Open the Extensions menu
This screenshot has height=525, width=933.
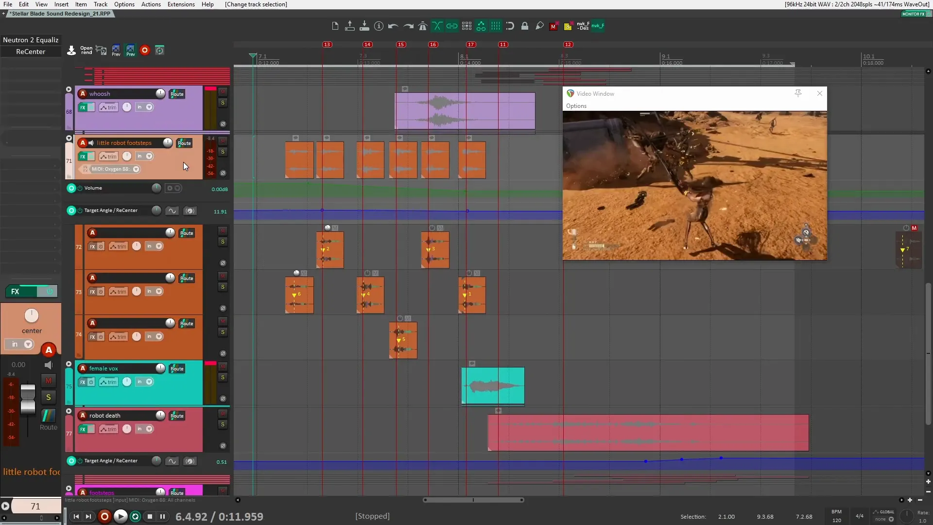click(x=181, y=4)
